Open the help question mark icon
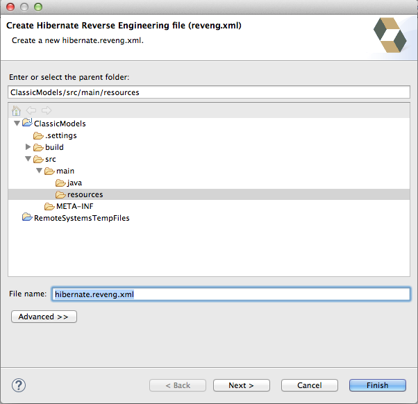This screenshot has height=404, width=418. (x=19, y=385)
